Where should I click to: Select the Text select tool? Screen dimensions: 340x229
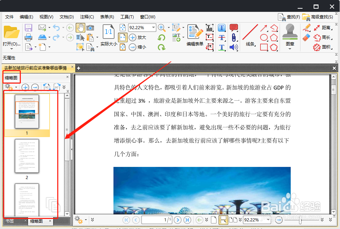click(80, 37)
